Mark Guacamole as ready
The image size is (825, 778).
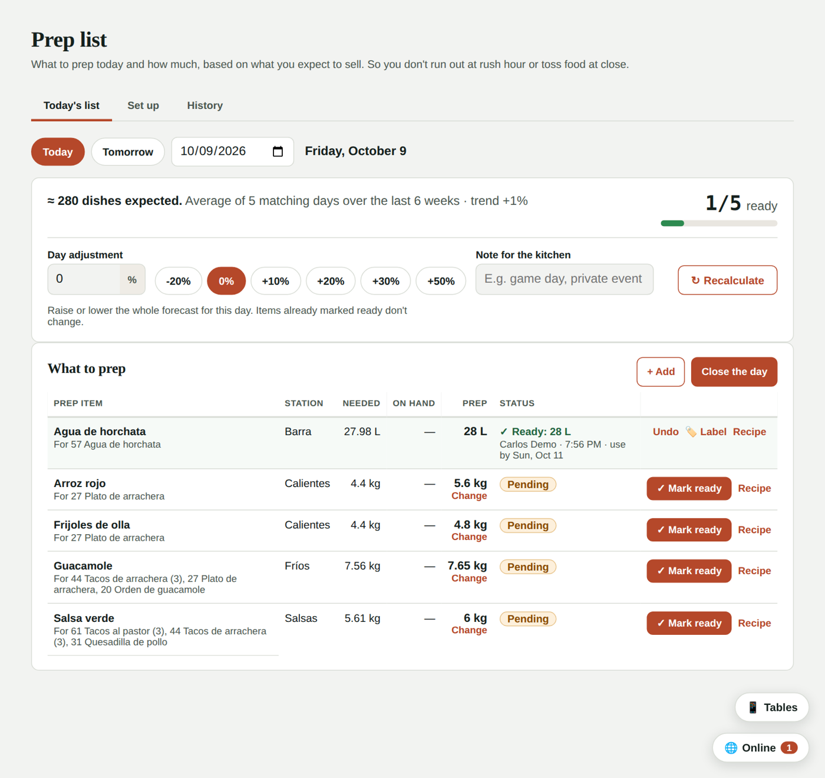(x=689, y=571)
